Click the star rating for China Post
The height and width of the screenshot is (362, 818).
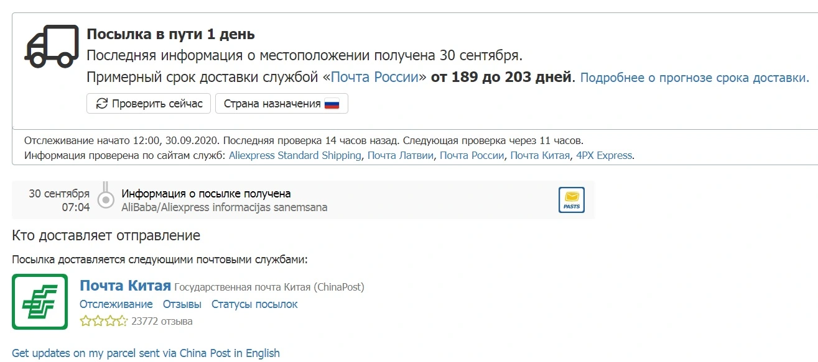coord(103,321)
